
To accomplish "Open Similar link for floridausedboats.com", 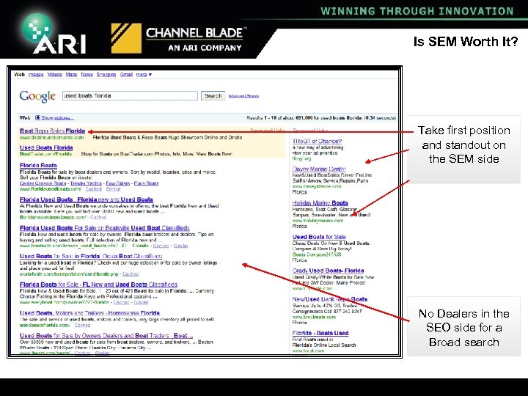I will coord(113,189).
